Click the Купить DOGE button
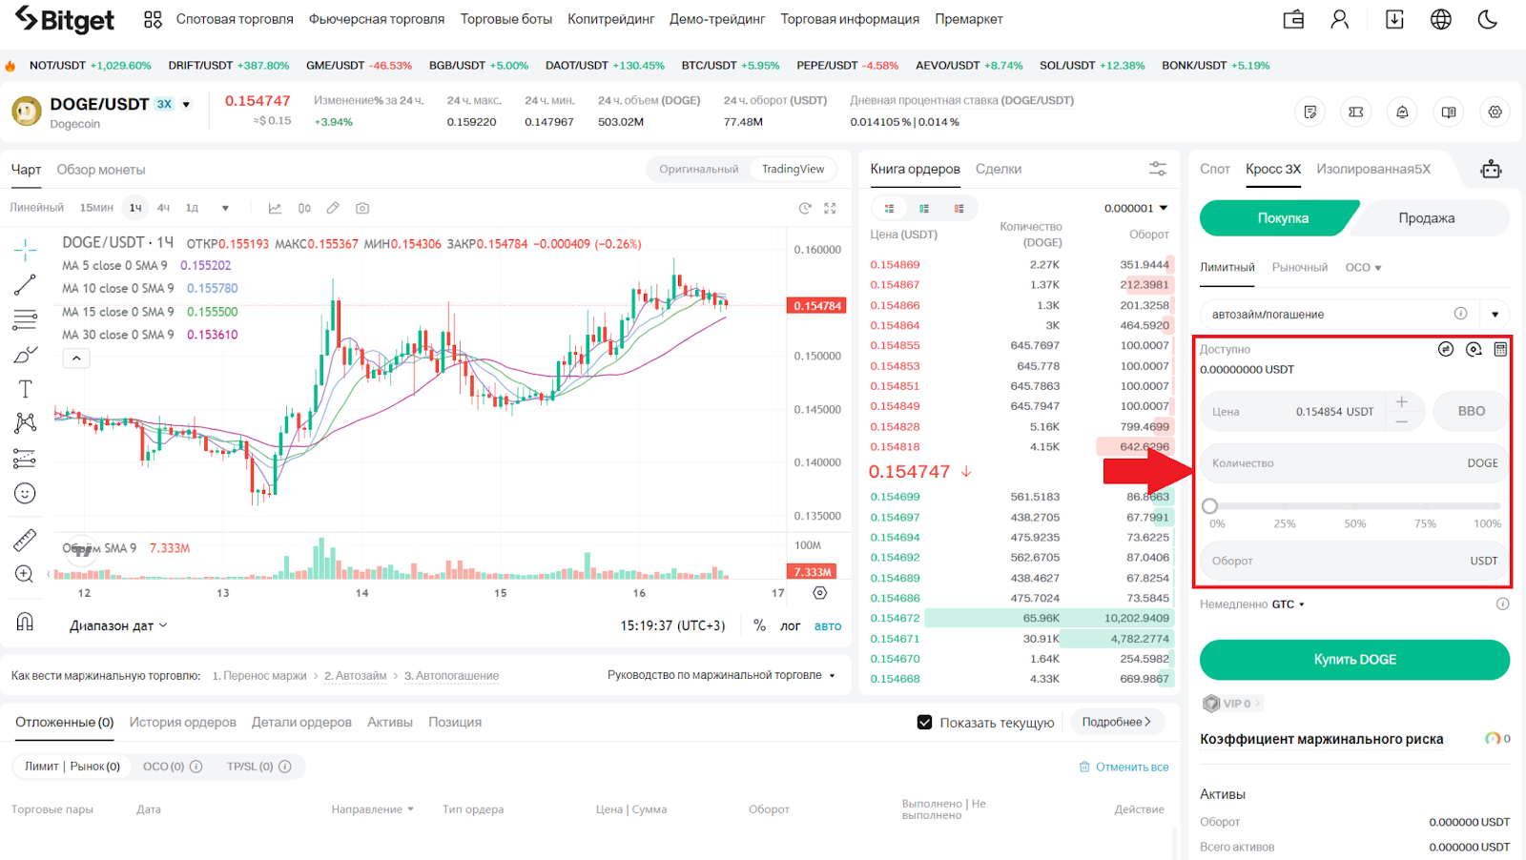 tap(1354, 660)
